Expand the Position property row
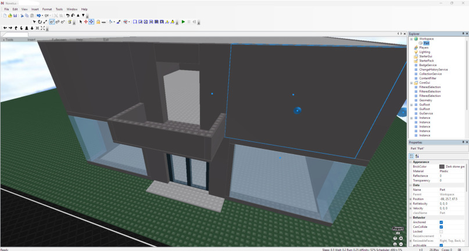 point(411,199)
